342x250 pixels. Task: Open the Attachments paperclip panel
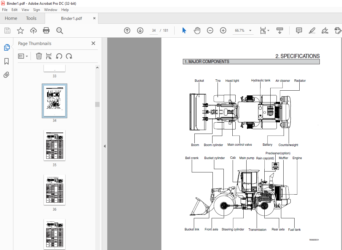(x=7, y=75)
